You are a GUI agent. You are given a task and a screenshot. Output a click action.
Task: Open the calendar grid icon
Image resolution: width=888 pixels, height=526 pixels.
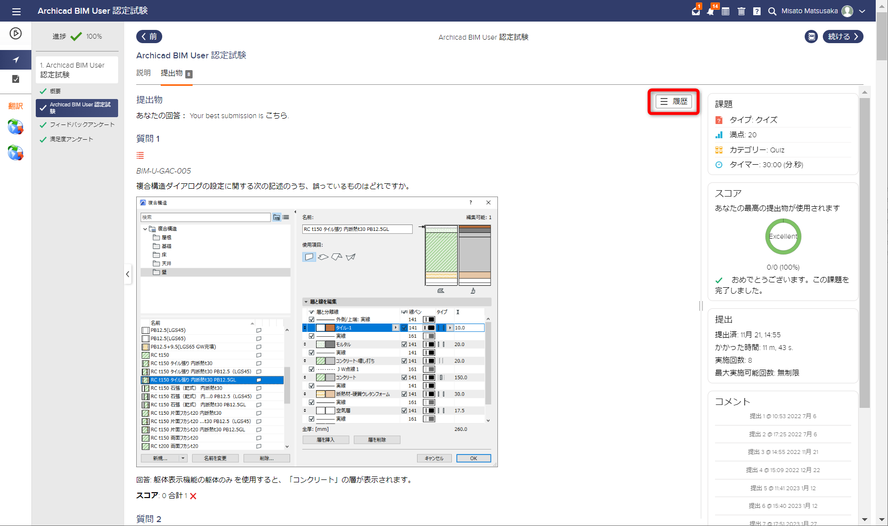(x=726, y=11)
